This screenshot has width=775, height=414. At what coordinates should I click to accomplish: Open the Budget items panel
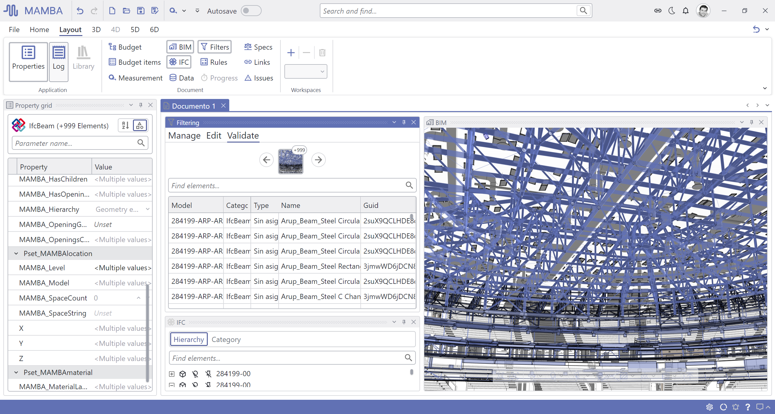point(135,62)
